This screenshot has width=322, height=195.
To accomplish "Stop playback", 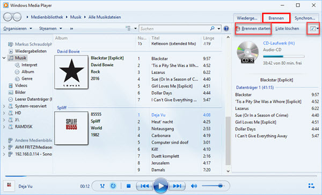I will pos(129,186).
